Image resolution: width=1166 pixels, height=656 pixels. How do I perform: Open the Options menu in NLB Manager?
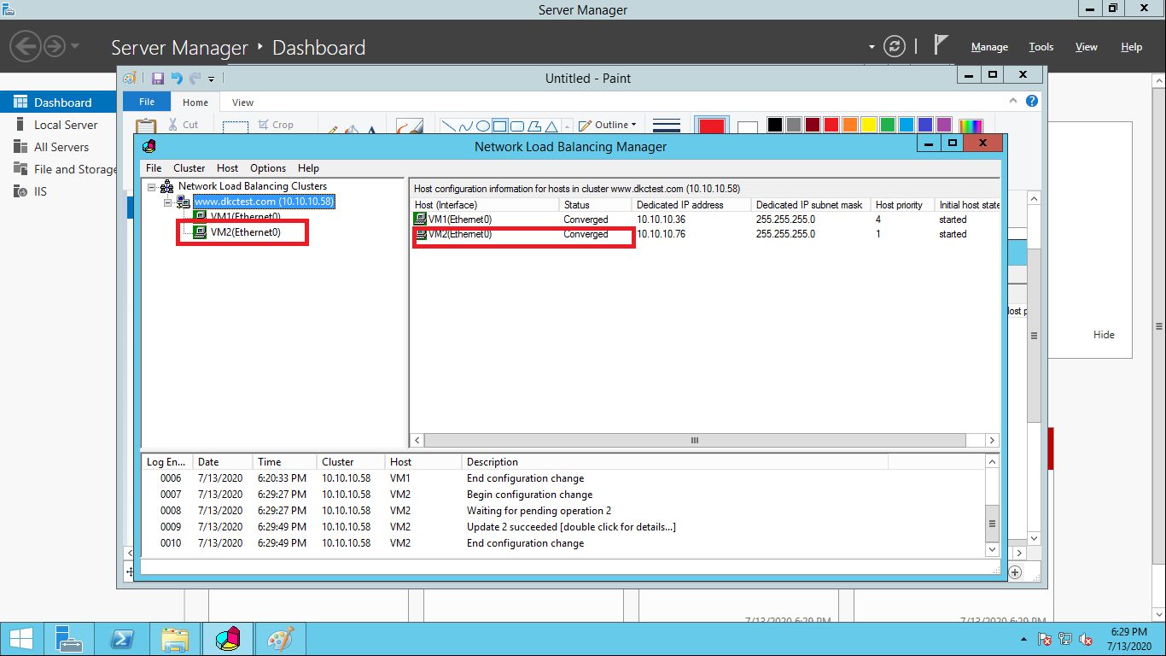(268, 168)
